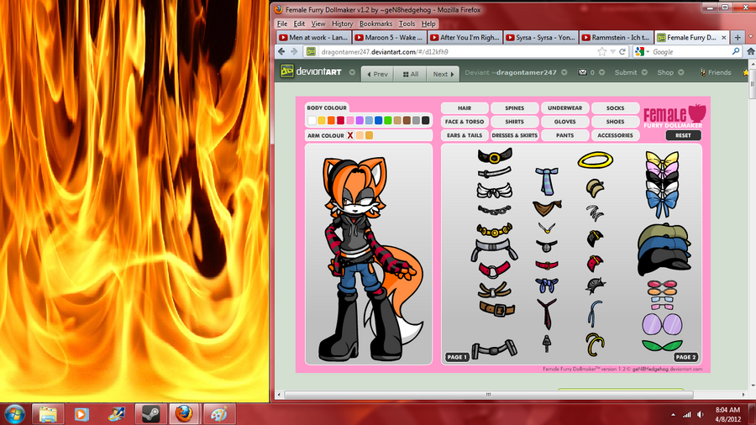Go to accessories PAGE 1
This screenshot has height=425, width=756.
(457, 357)
